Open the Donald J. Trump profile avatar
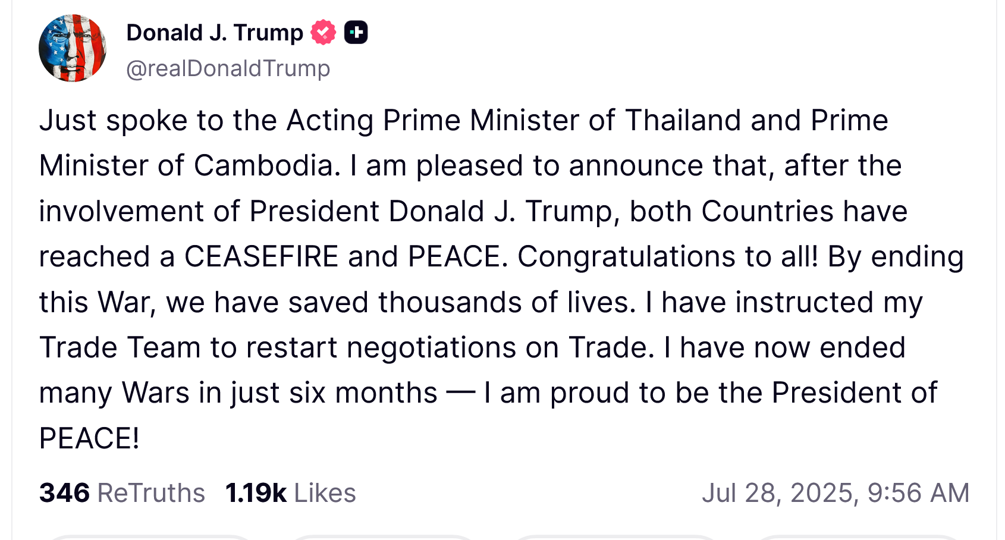 pos(73,48)
